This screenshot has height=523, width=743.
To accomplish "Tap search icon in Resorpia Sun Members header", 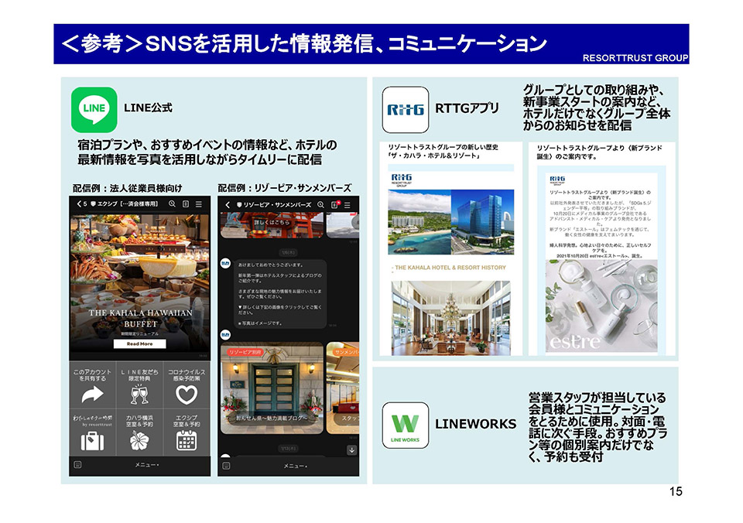I will 319,204.
